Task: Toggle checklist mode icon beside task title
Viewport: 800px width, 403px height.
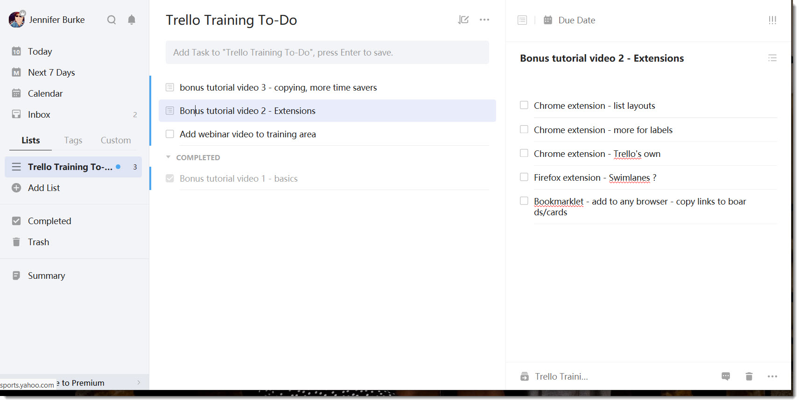Action: tap(772, 58)
